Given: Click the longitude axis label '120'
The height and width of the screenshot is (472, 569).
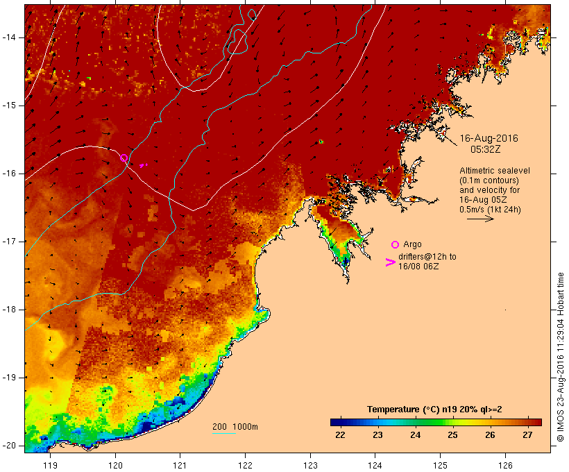Looking at the screenshot, I should 115,466.
